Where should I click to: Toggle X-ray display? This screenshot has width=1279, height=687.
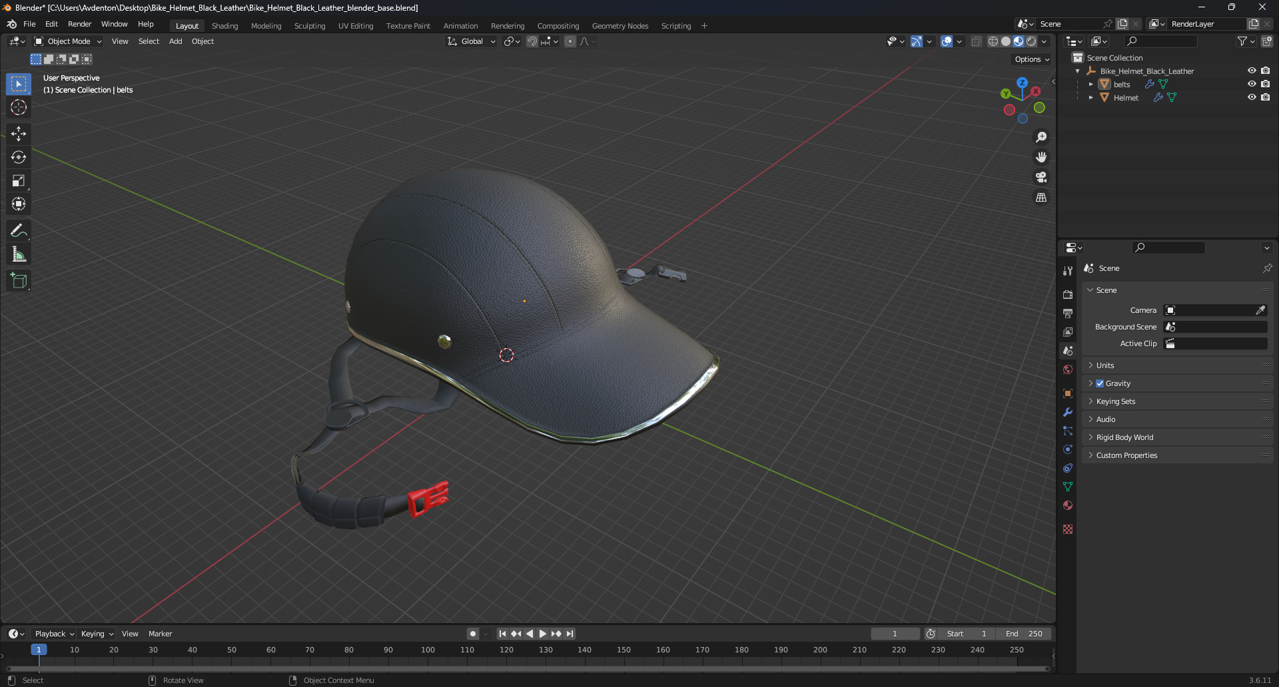click(976, 41)
